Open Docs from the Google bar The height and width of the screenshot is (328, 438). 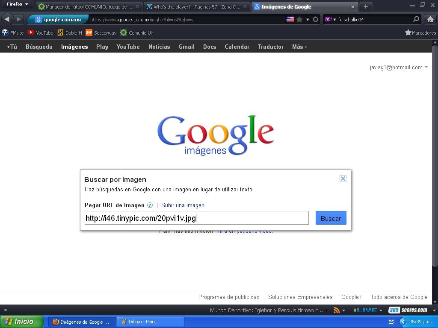point(210,47)
